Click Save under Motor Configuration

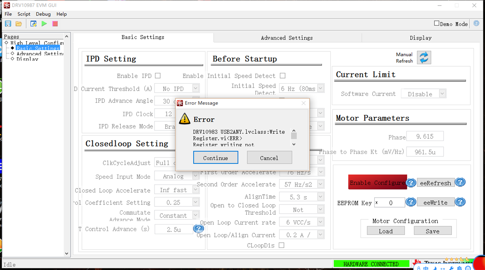[x=433, y=231]
